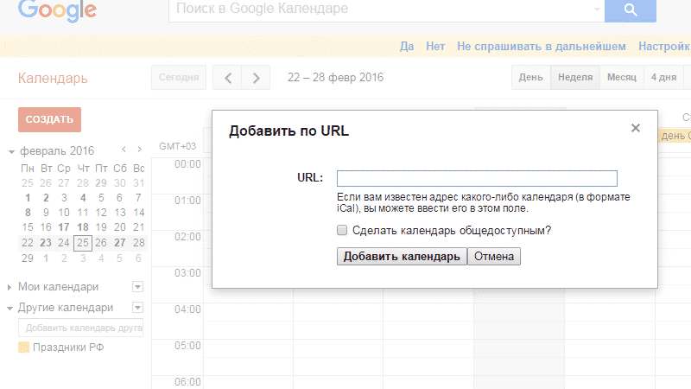Focus the URL input field

point(477,178)
